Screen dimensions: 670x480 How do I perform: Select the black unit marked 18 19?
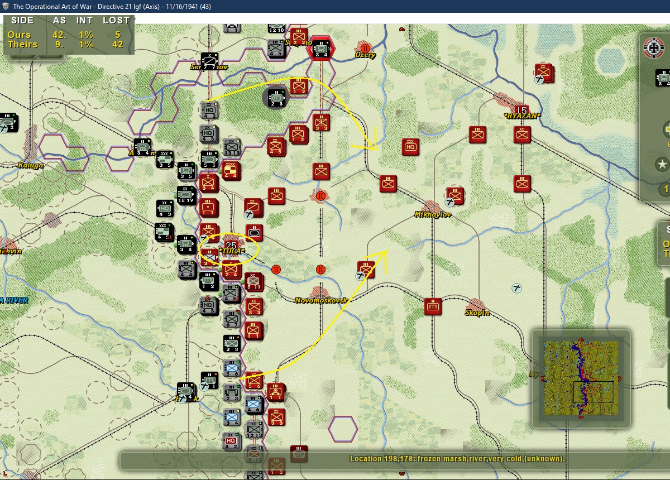tap(186, 195)
